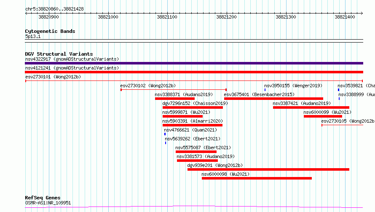Open nsv6000099 (Wu2021) variant

tap(327, 112)
